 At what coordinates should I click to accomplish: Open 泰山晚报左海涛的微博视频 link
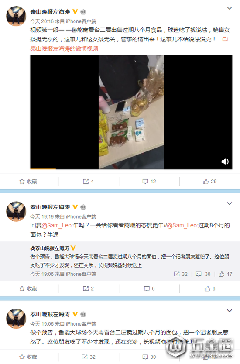click(x=64, y=48)
